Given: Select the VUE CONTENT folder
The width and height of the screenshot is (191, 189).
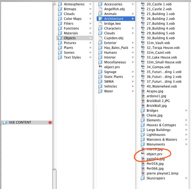Looking at the screenshot, I should click(x=27, y=122).
